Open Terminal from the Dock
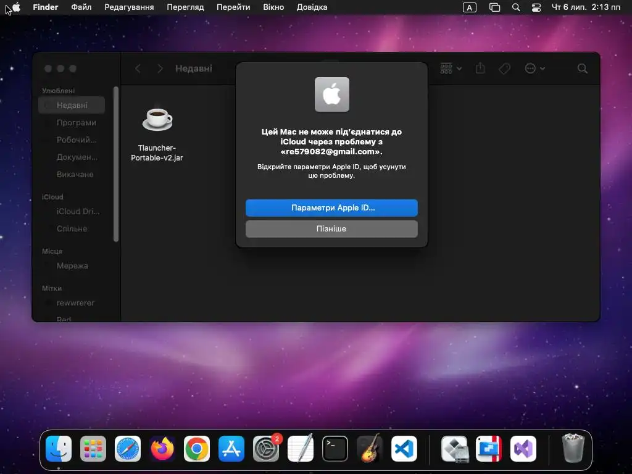Image resolution: width=632 pixels, height=474 pixels. pos(335,449)
